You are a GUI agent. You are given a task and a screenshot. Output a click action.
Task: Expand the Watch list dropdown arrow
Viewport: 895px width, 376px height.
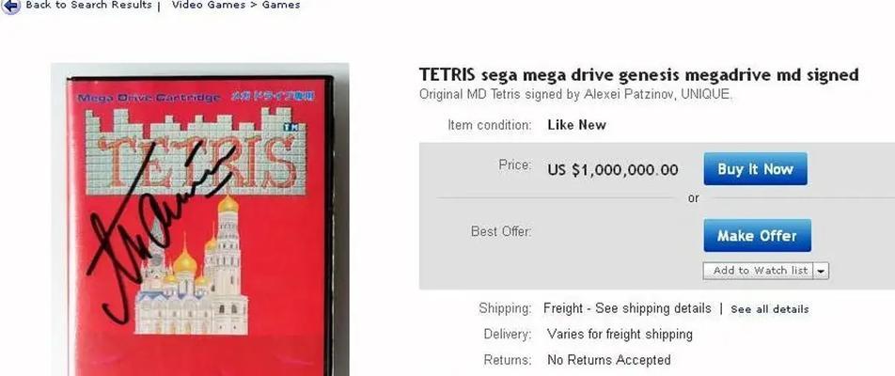pyautogui.click(x=822, y=271)
